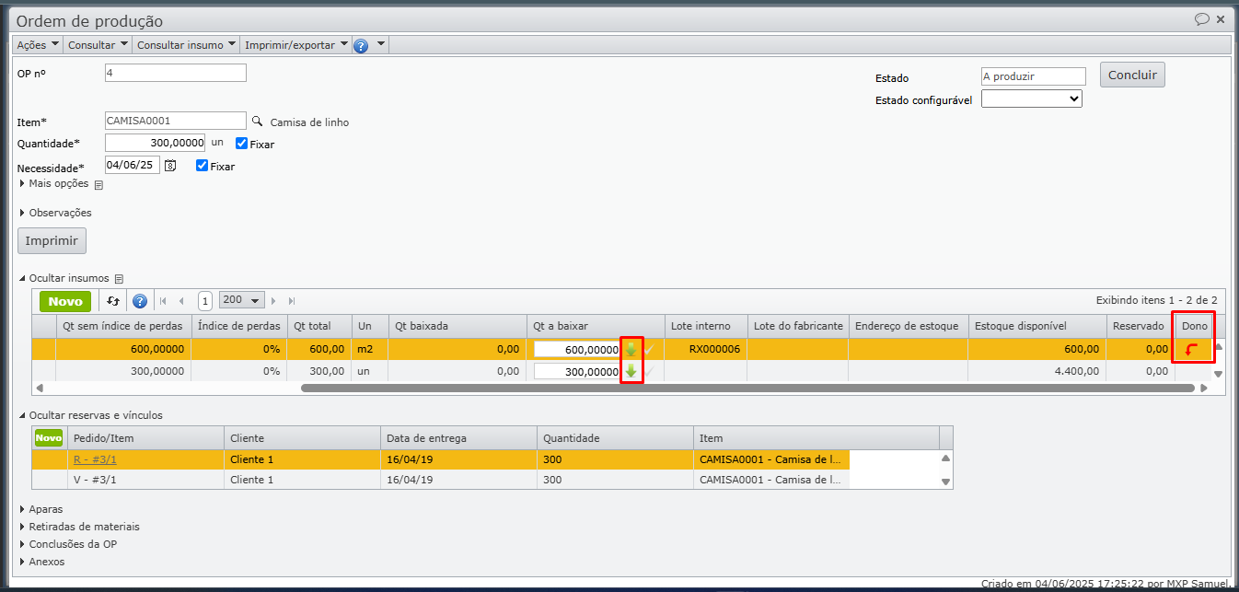Select the RX000006 lot cell
The image size is (1239, 592).
pyautogui.click(x=705, y=349)
